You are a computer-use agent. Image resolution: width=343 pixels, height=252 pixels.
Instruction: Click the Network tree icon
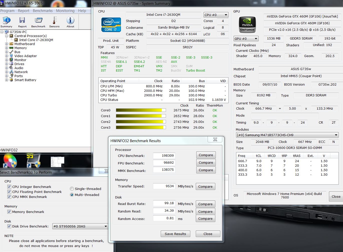[11, 72]
